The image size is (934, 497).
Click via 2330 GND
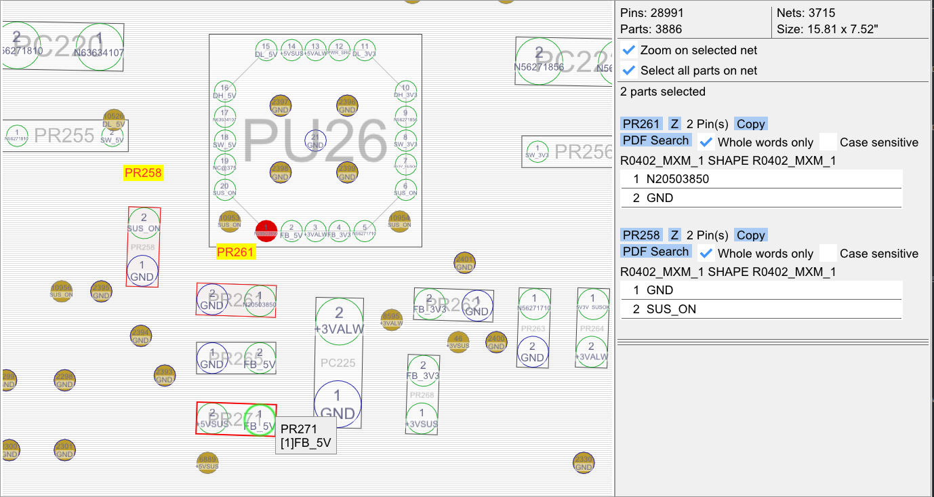pyautogui.click(x=584, y=463)
